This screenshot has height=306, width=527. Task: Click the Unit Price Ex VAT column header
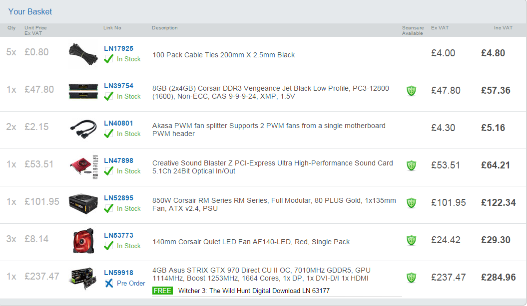pos(35,30)
